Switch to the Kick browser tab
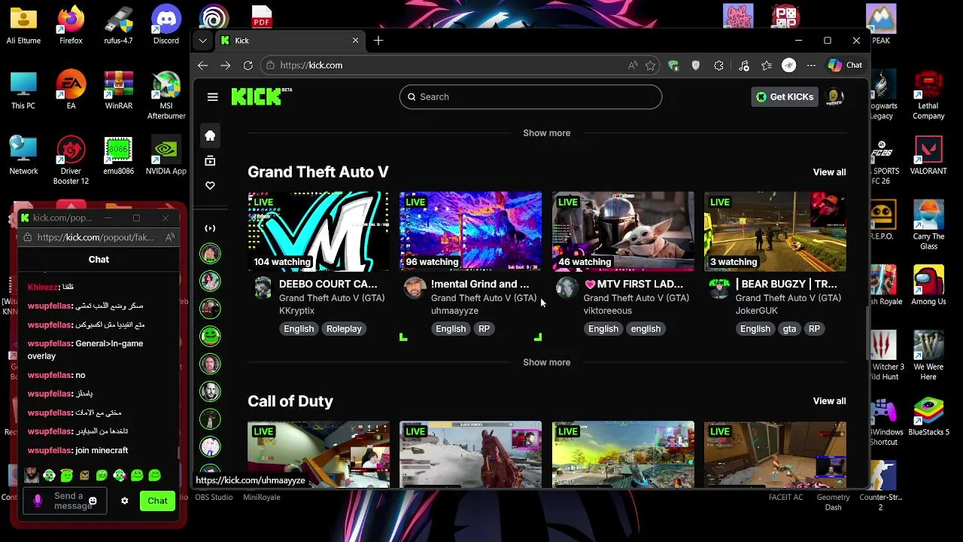Screen dimensions: 963x542 click(x=290, y=41)
